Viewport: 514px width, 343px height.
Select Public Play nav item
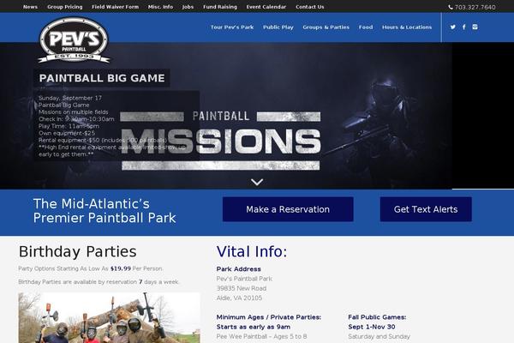coord(278,27)
